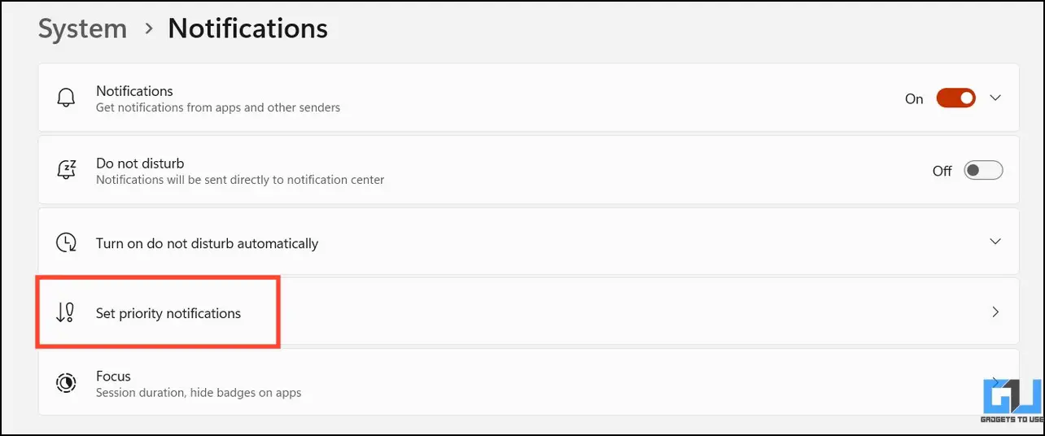Image resolution: width=1045 pixels, height=436 pixels.
Task: Click the On label beside Notifications toggle
Action: [x=914, y=98]
